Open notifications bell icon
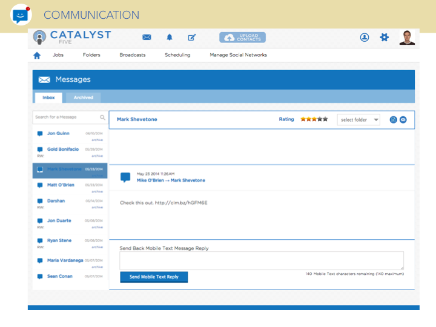This screenshot has width=436, height=327. (x=170, y=38)
